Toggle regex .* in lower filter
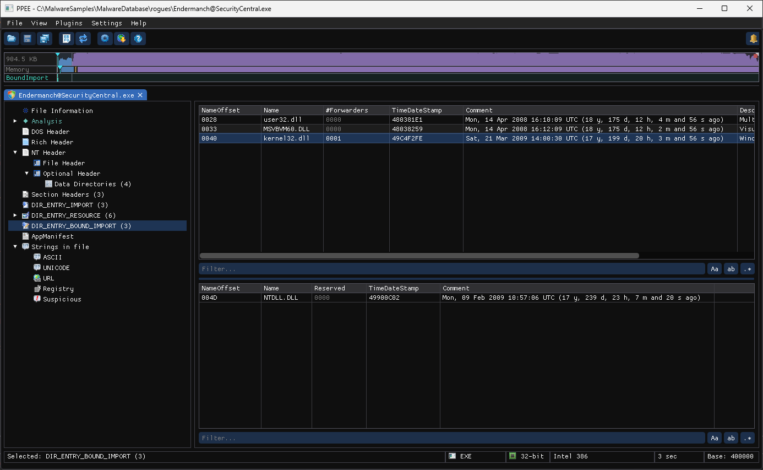The height and width of the screenshot is (470, 763). point(748,438)
